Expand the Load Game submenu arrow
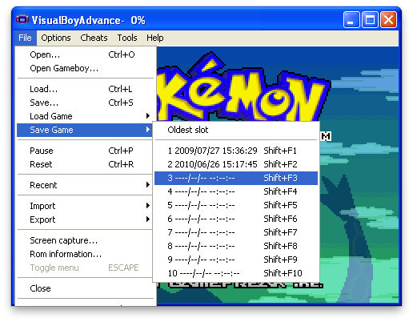This screenshot has height=322, width=413. [148, 116]
